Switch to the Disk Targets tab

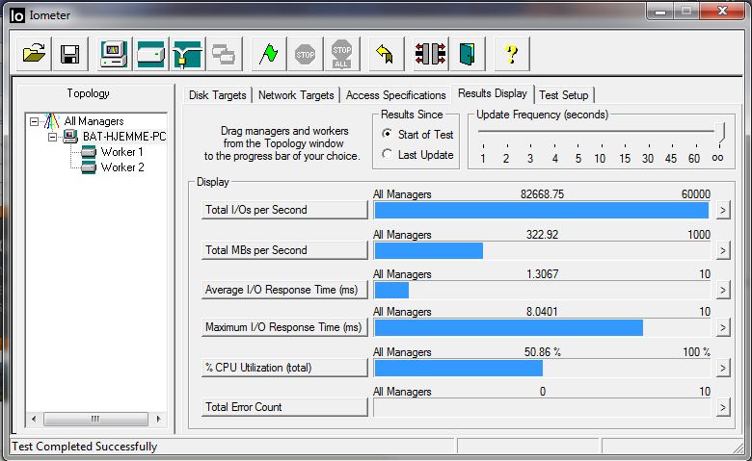click(x=217, y=94)
